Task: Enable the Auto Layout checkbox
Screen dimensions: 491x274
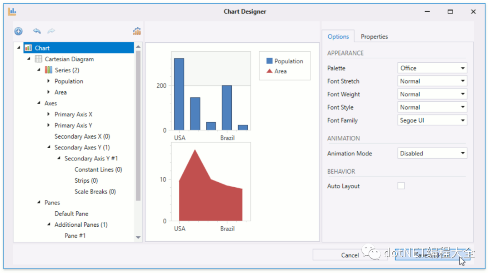Action: (401, 186)
